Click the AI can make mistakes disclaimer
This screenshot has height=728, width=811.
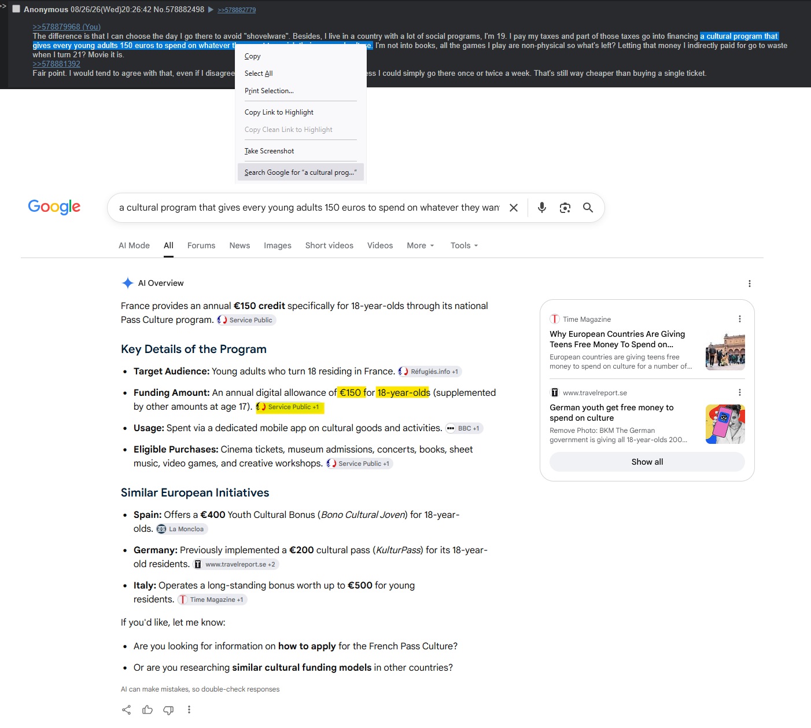200,689
